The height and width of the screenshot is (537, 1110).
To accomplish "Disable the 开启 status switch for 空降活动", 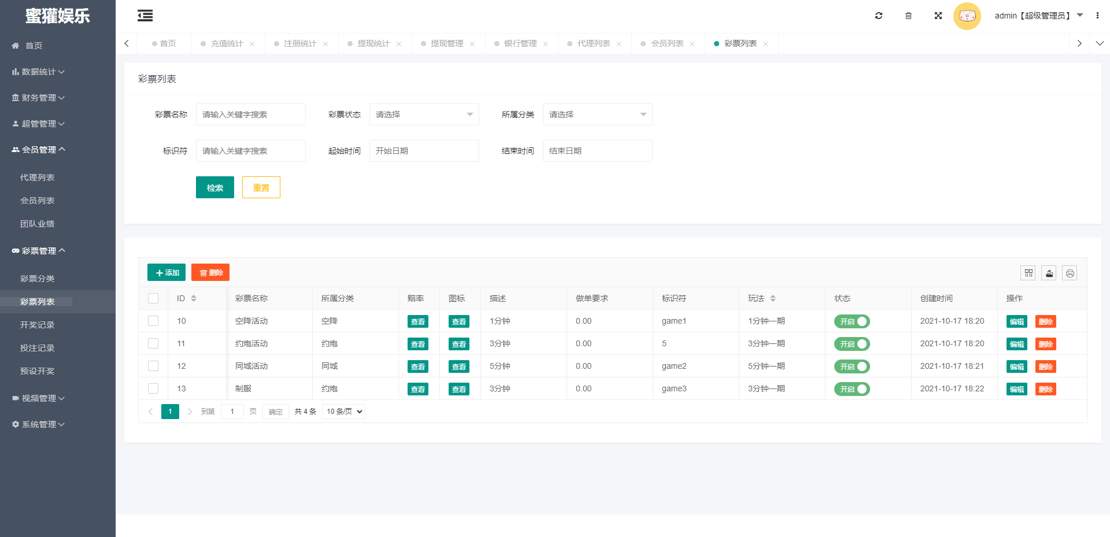I will [x=851, y=321].
